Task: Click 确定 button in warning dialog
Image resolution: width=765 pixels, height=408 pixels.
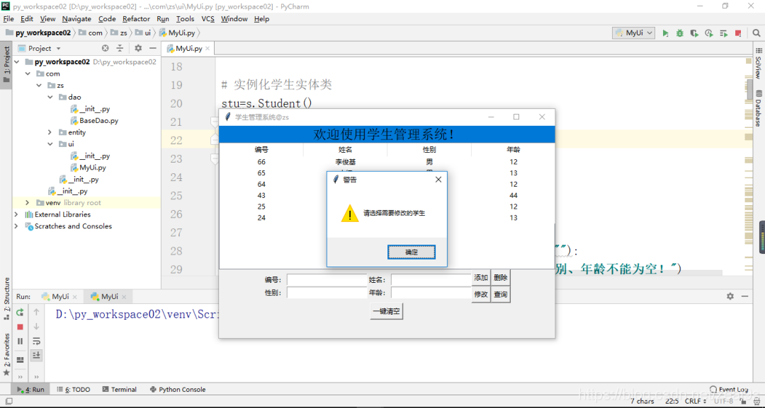Action: click(x=412, y=252)
